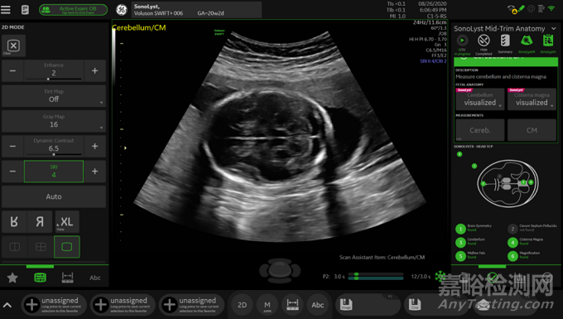
Task: Open the Gray Map dropdown
Action: click(54, 121)
